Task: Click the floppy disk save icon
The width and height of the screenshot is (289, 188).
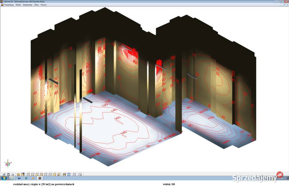Action: coord(8,174)
